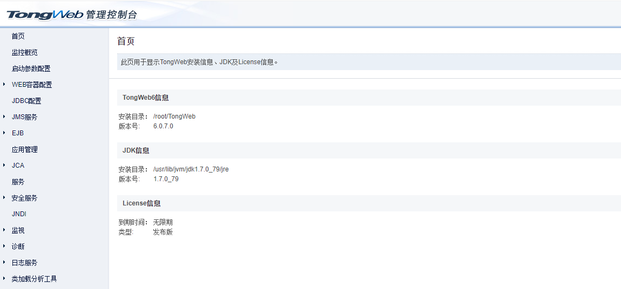This screenshot has height=289, width=621.
Task: Expand arrow beside 诊断
Action: [4, 246]
